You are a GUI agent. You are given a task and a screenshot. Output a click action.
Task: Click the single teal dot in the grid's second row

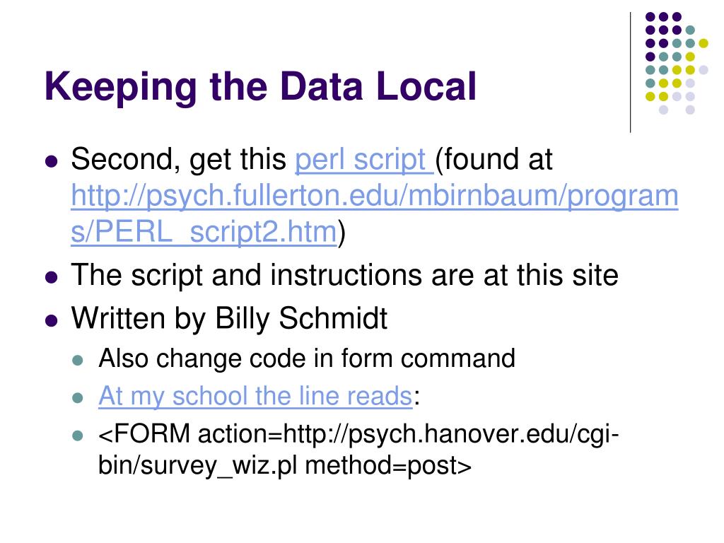tap(690, 30)
